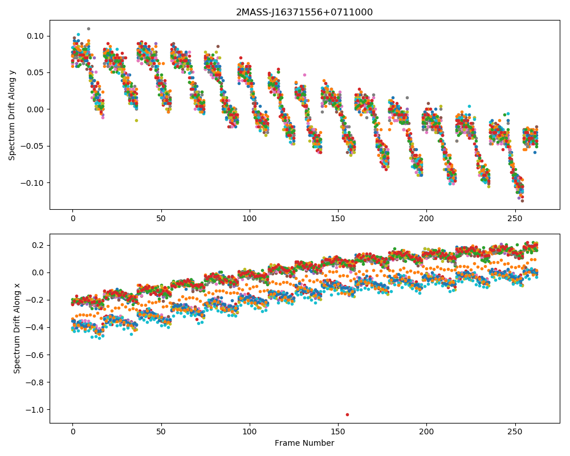Image resolution: width=570 pixels, height=456 pixels.
Task: Click the -0.05 tick label on y-drift plot
Action: click(32, 146)
